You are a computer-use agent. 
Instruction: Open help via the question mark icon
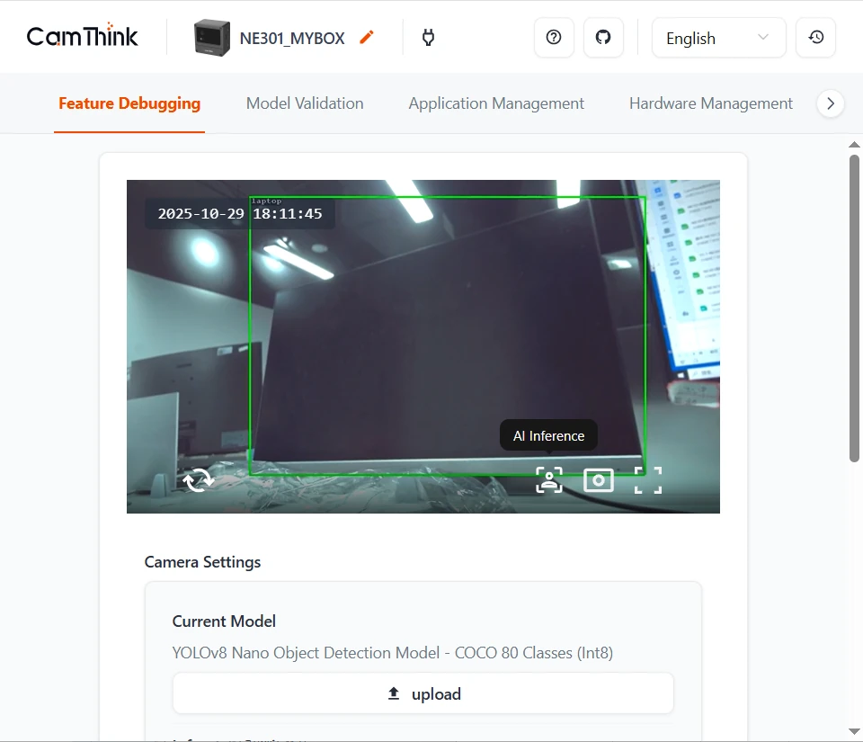(x=554, y=38)
